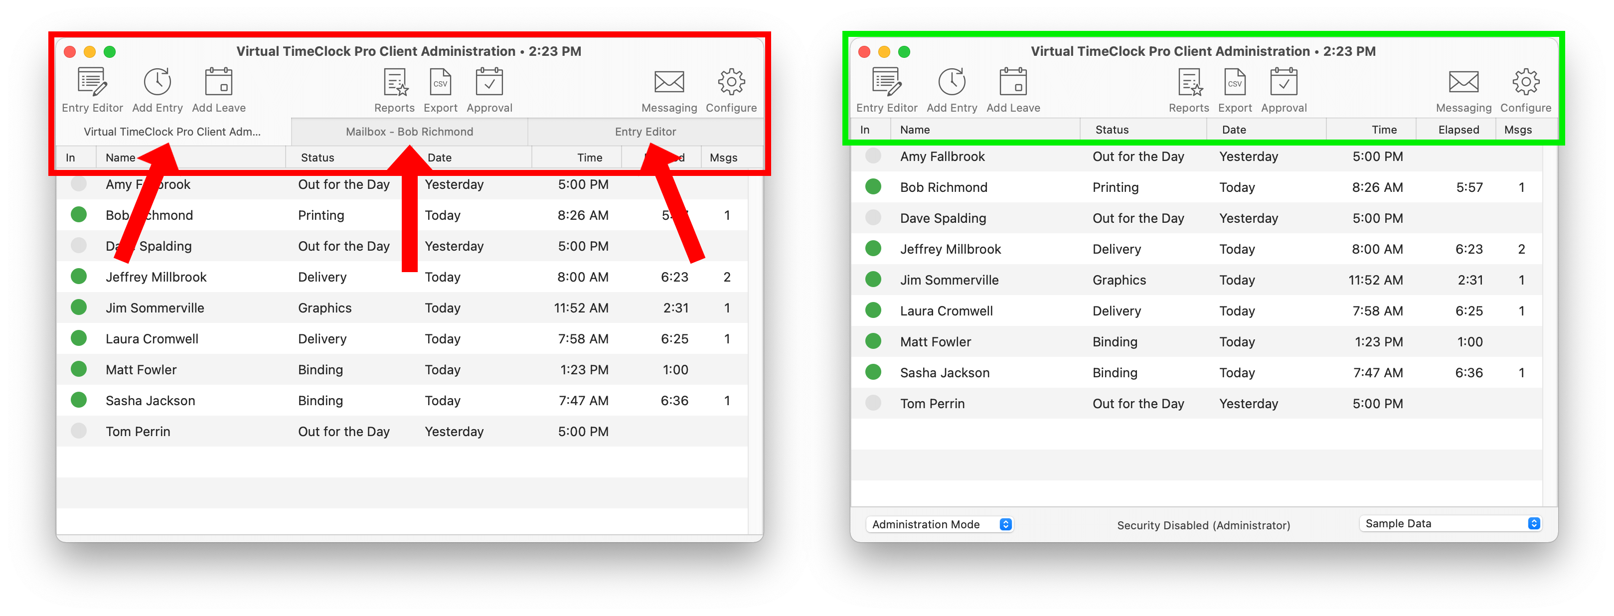
Task: Click Amy Fallbrook's gray status dot, right window
Action: [x=873, y=155]
